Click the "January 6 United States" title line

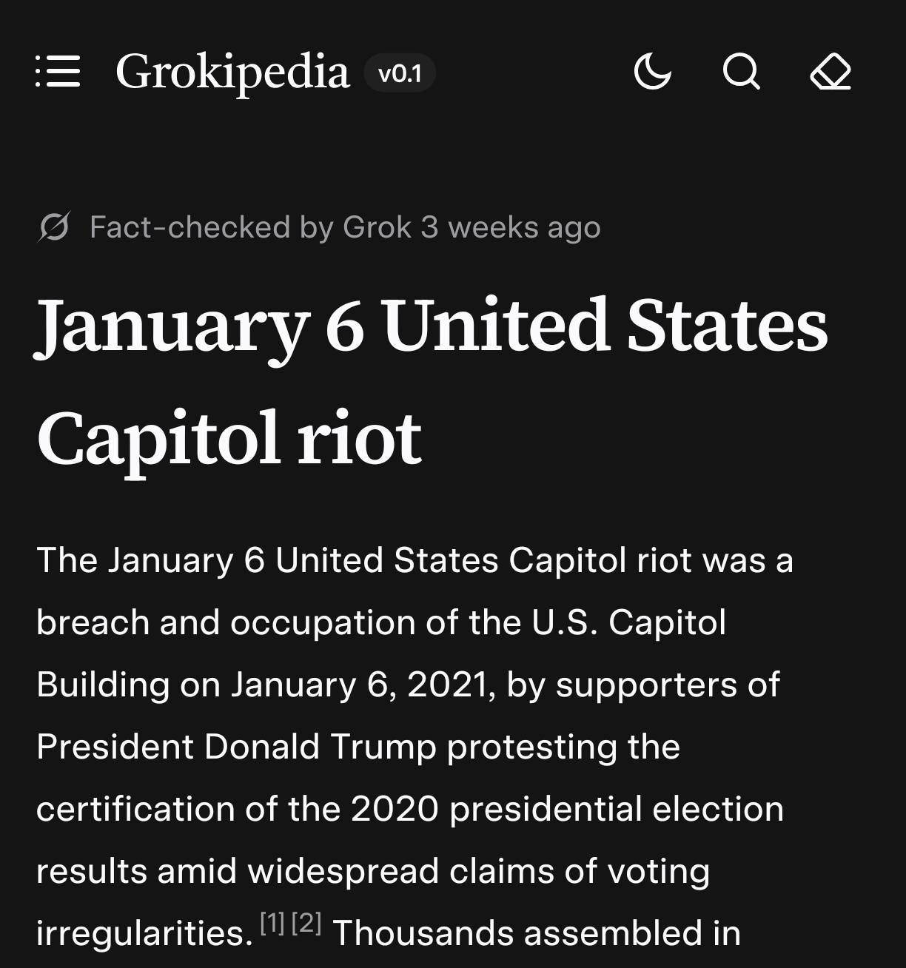click(432, 326)
